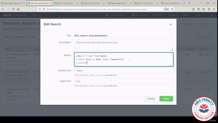This screenshot has width=218, height=123.
Task: Focus the Earliest time field
Action: (x=124, y=71)
